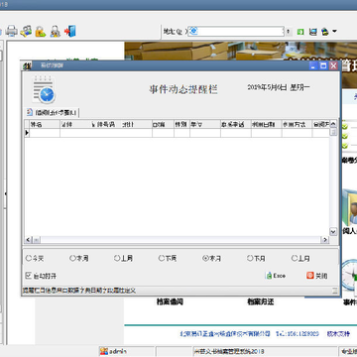This screenshot has width=357, height=357.
Task: Click the grid's vertical scrollbar up arrow
Action: [333, 124]
